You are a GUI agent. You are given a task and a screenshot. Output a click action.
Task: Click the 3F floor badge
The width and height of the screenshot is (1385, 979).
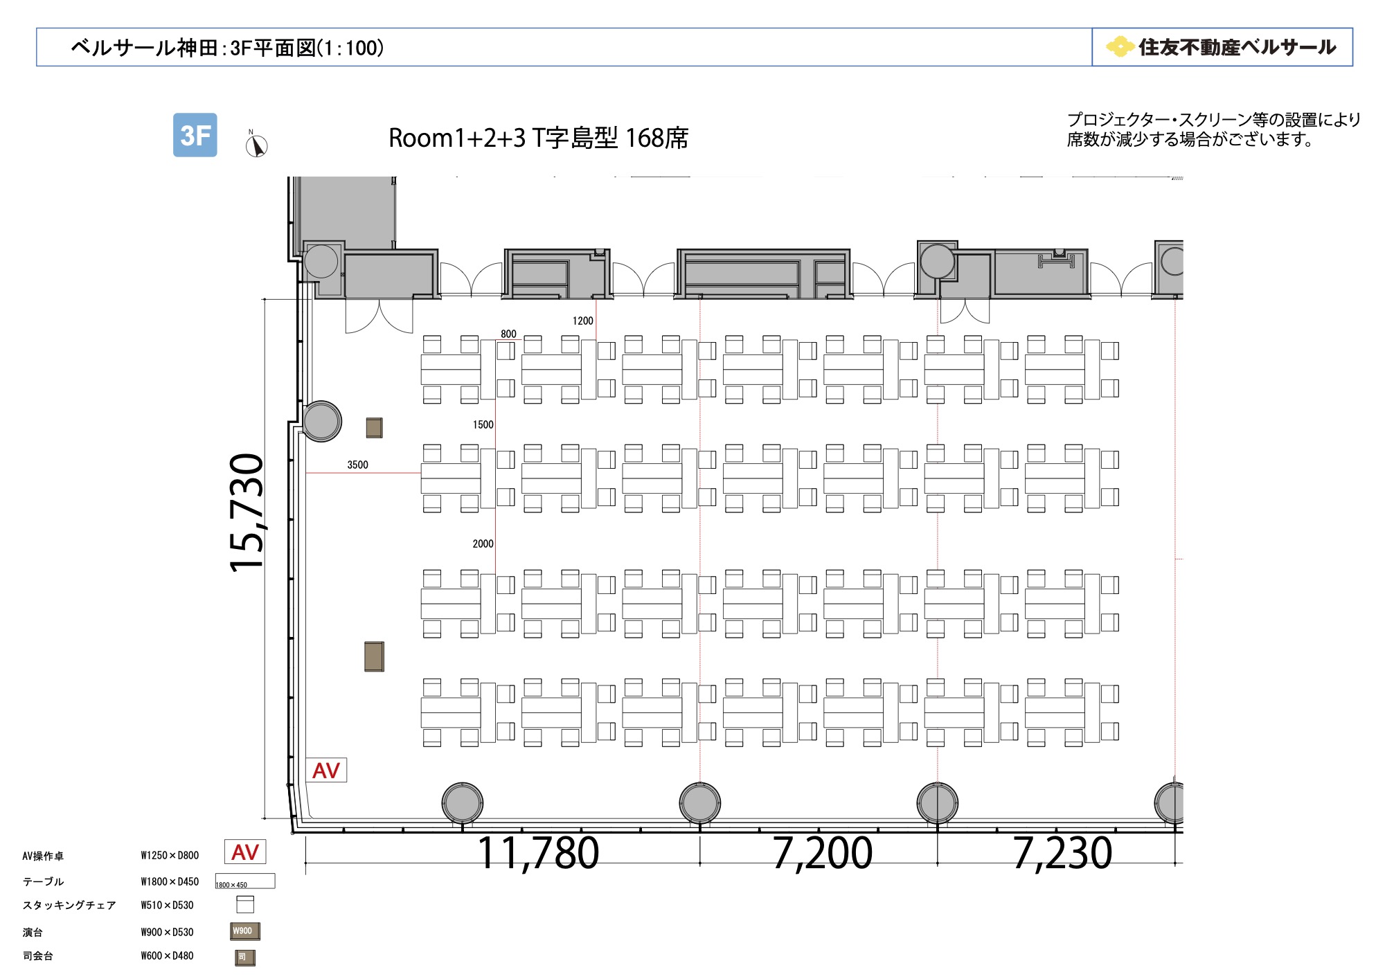[195, 135]
